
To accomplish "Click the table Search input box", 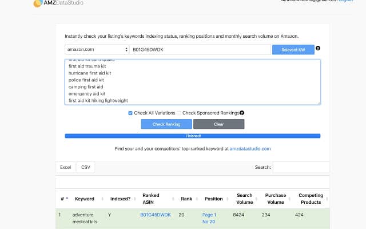I will click(x=301, y=167).
